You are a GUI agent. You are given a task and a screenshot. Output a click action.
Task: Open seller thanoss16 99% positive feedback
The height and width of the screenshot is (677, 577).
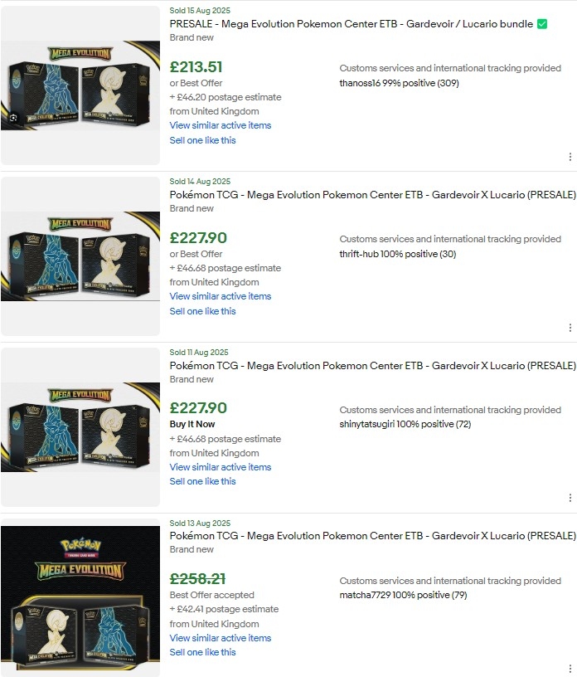pyautogui.click(x=399, y=83)
